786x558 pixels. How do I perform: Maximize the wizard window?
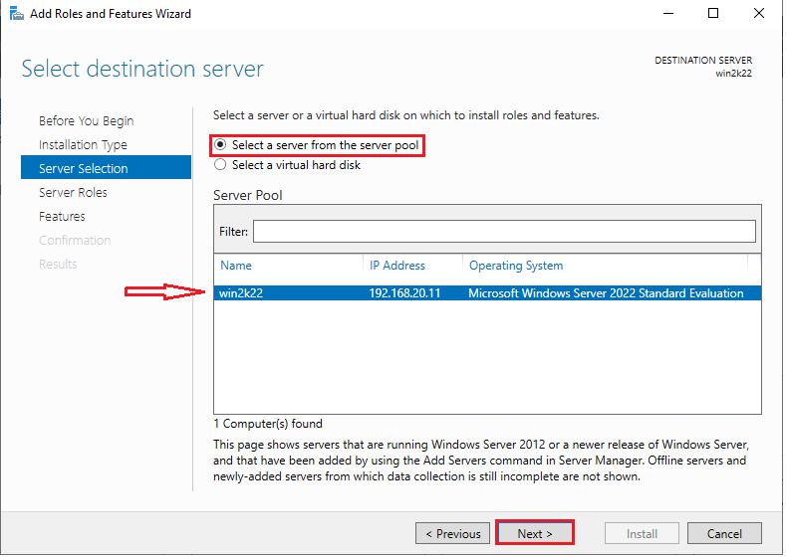pyautogui.click(x=713, y=14)
